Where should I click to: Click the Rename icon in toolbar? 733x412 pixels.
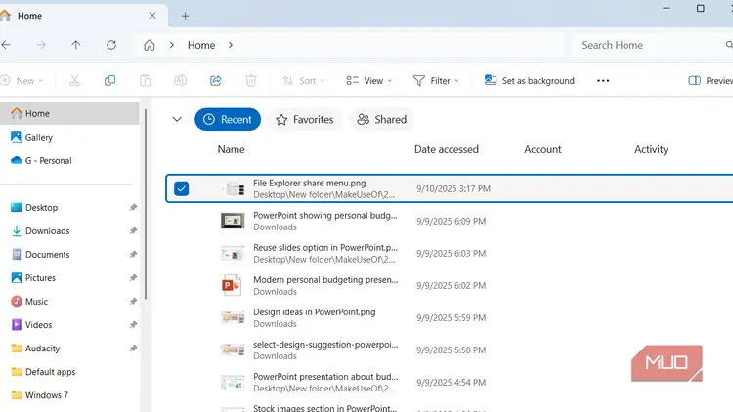(x=181, y=81)
